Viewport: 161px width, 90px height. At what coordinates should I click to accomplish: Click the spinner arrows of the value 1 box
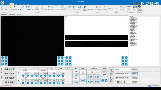click(22, 7)
